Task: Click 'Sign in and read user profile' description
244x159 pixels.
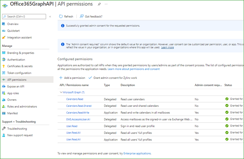Action: [x=138, y=126]
